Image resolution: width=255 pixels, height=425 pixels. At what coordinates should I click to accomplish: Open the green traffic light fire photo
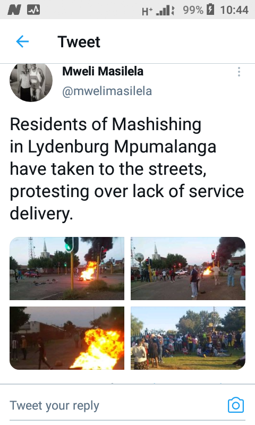[x=67, y=268]
